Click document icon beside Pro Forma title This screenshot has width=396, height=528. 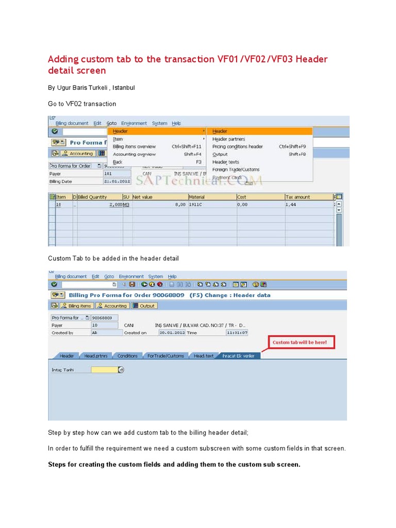59,142
